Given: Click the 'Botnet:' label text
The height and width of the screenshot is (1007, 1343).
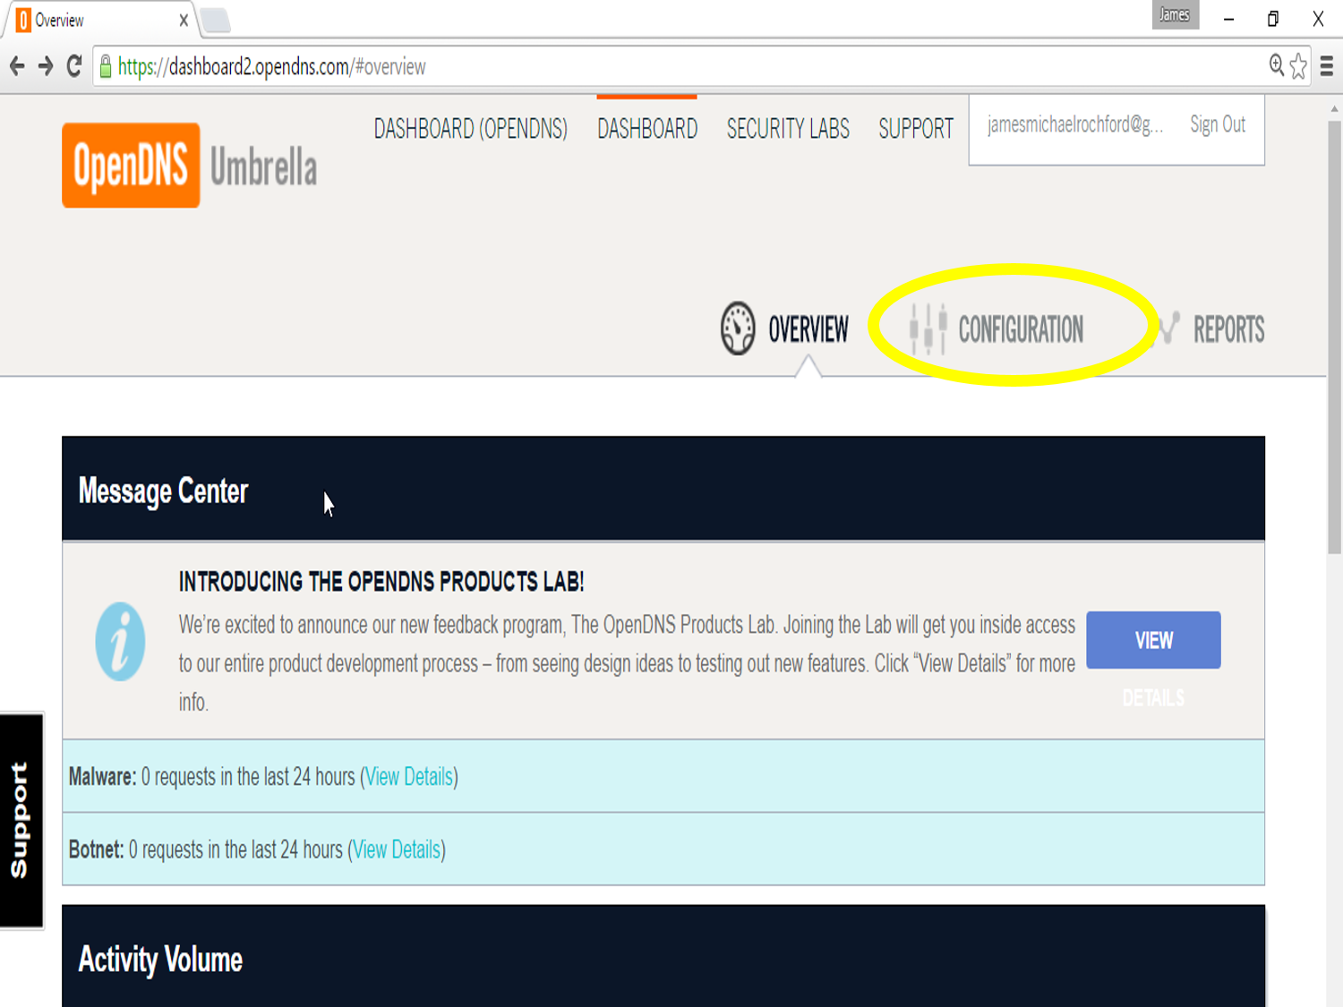Looking at the screenshot, I should [96, 849].
